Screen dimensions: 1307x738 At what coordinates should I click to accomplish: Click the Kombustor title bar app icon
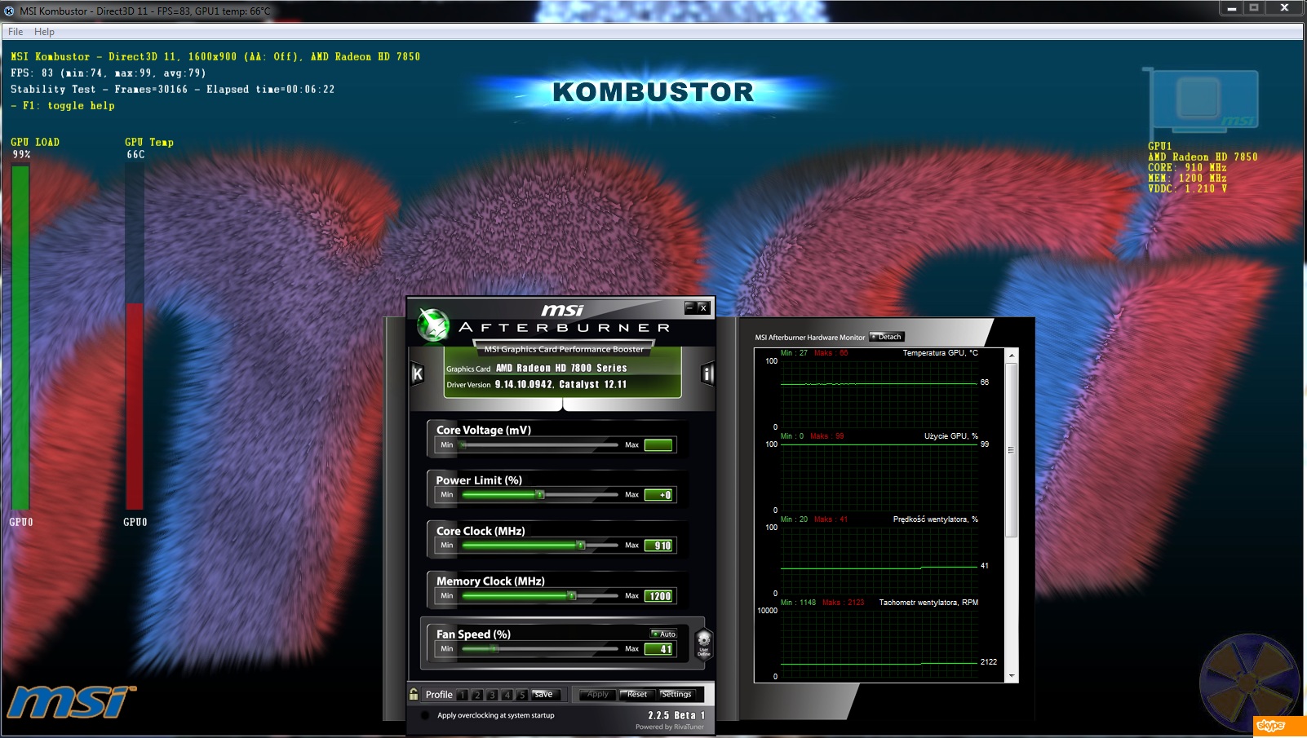9,11
